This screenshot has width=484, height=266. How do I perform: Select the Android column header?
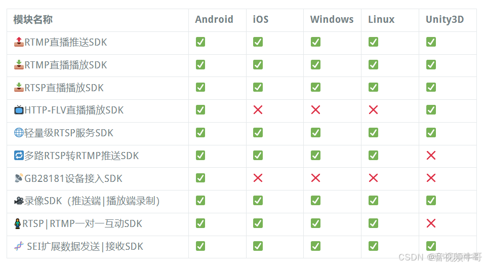coord(214,20)
